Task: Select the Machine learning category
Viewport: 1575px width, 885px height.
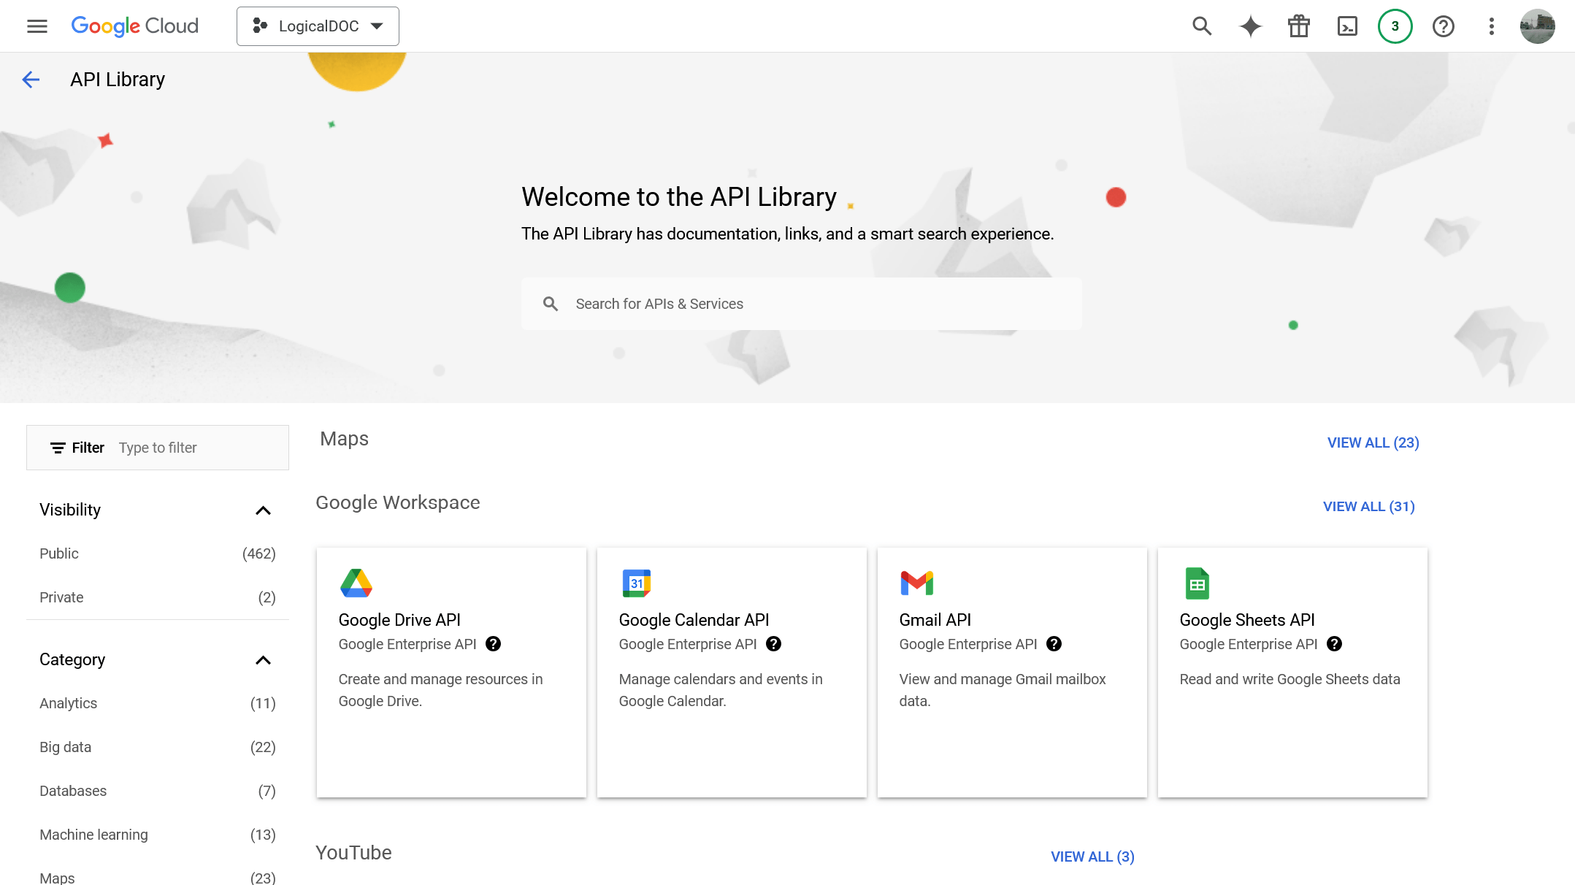Action: [93, 835]
